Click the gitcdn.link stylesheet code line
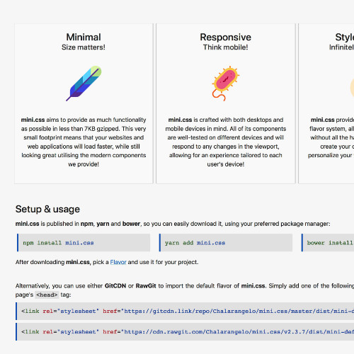The height and width of the screenshot is (354, 354). tap(185, 311)
